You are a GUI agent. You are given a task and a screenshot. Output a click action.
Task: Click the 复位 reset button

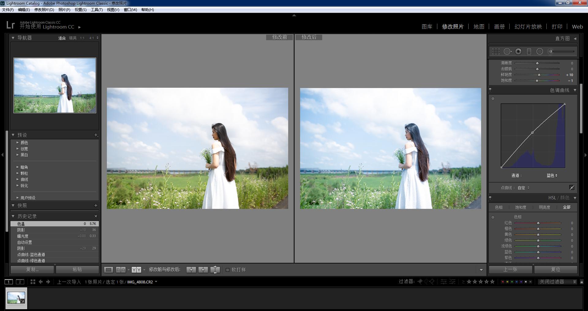pos(556,269)
